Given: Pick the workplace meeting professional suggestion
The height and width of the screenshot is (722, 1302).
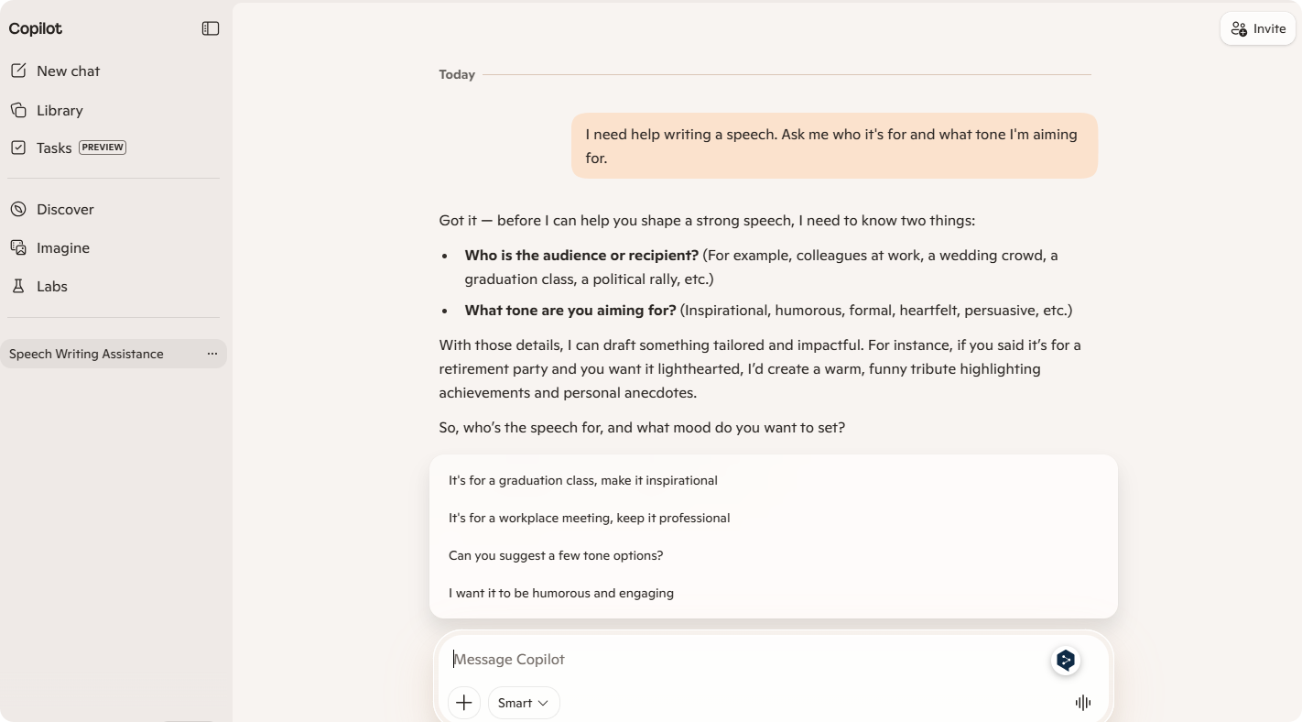Looking at the screenshot, I should (589, 518).
